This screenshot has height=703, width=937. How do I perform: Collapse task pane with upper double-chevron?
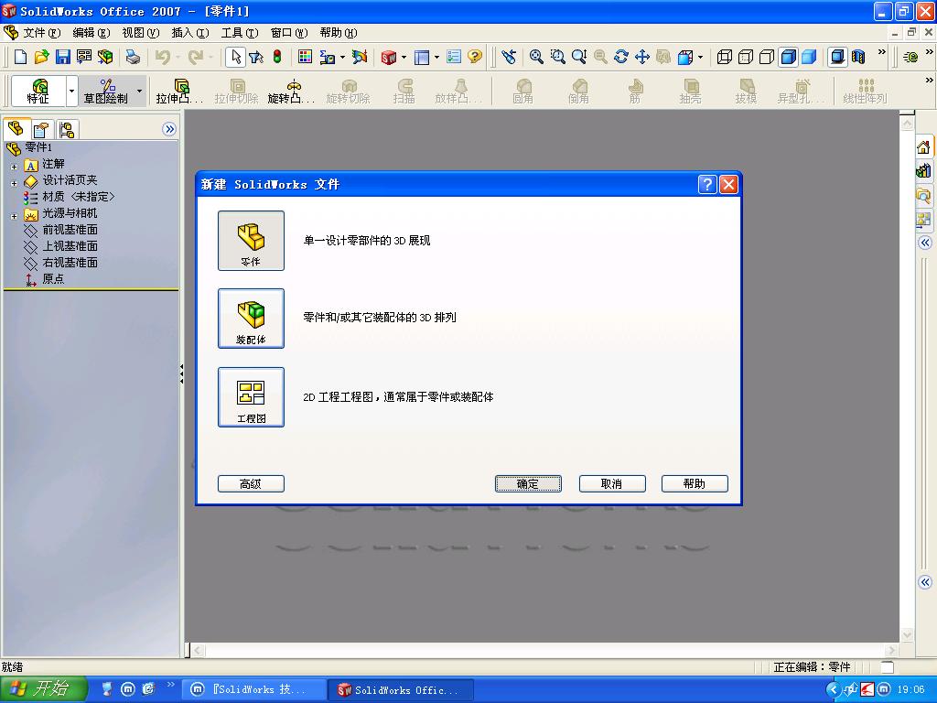coord(925,242)
